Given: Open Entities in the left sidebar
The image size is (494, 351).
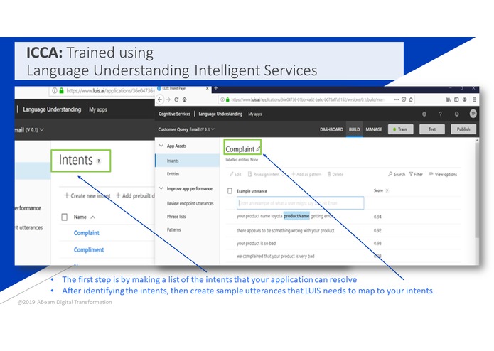Looking at the screenshot, I should click(x=173, y=174).
